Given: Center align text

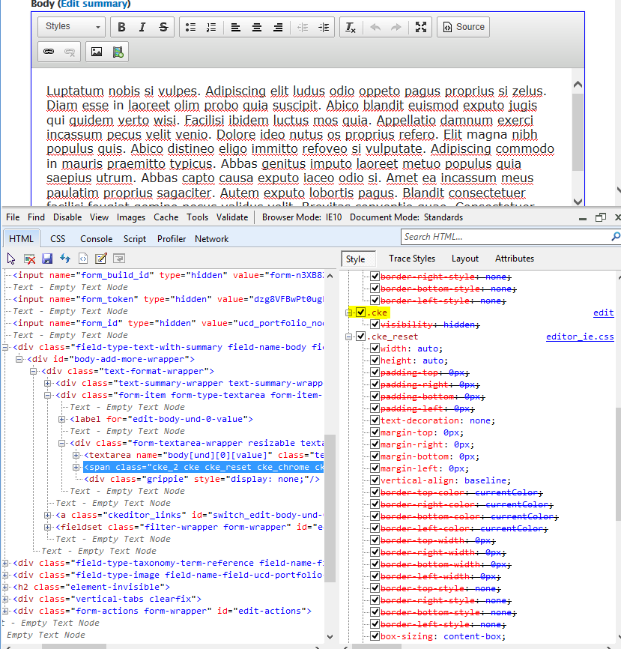Looking at the screenshot, I should tap(256, 27).
